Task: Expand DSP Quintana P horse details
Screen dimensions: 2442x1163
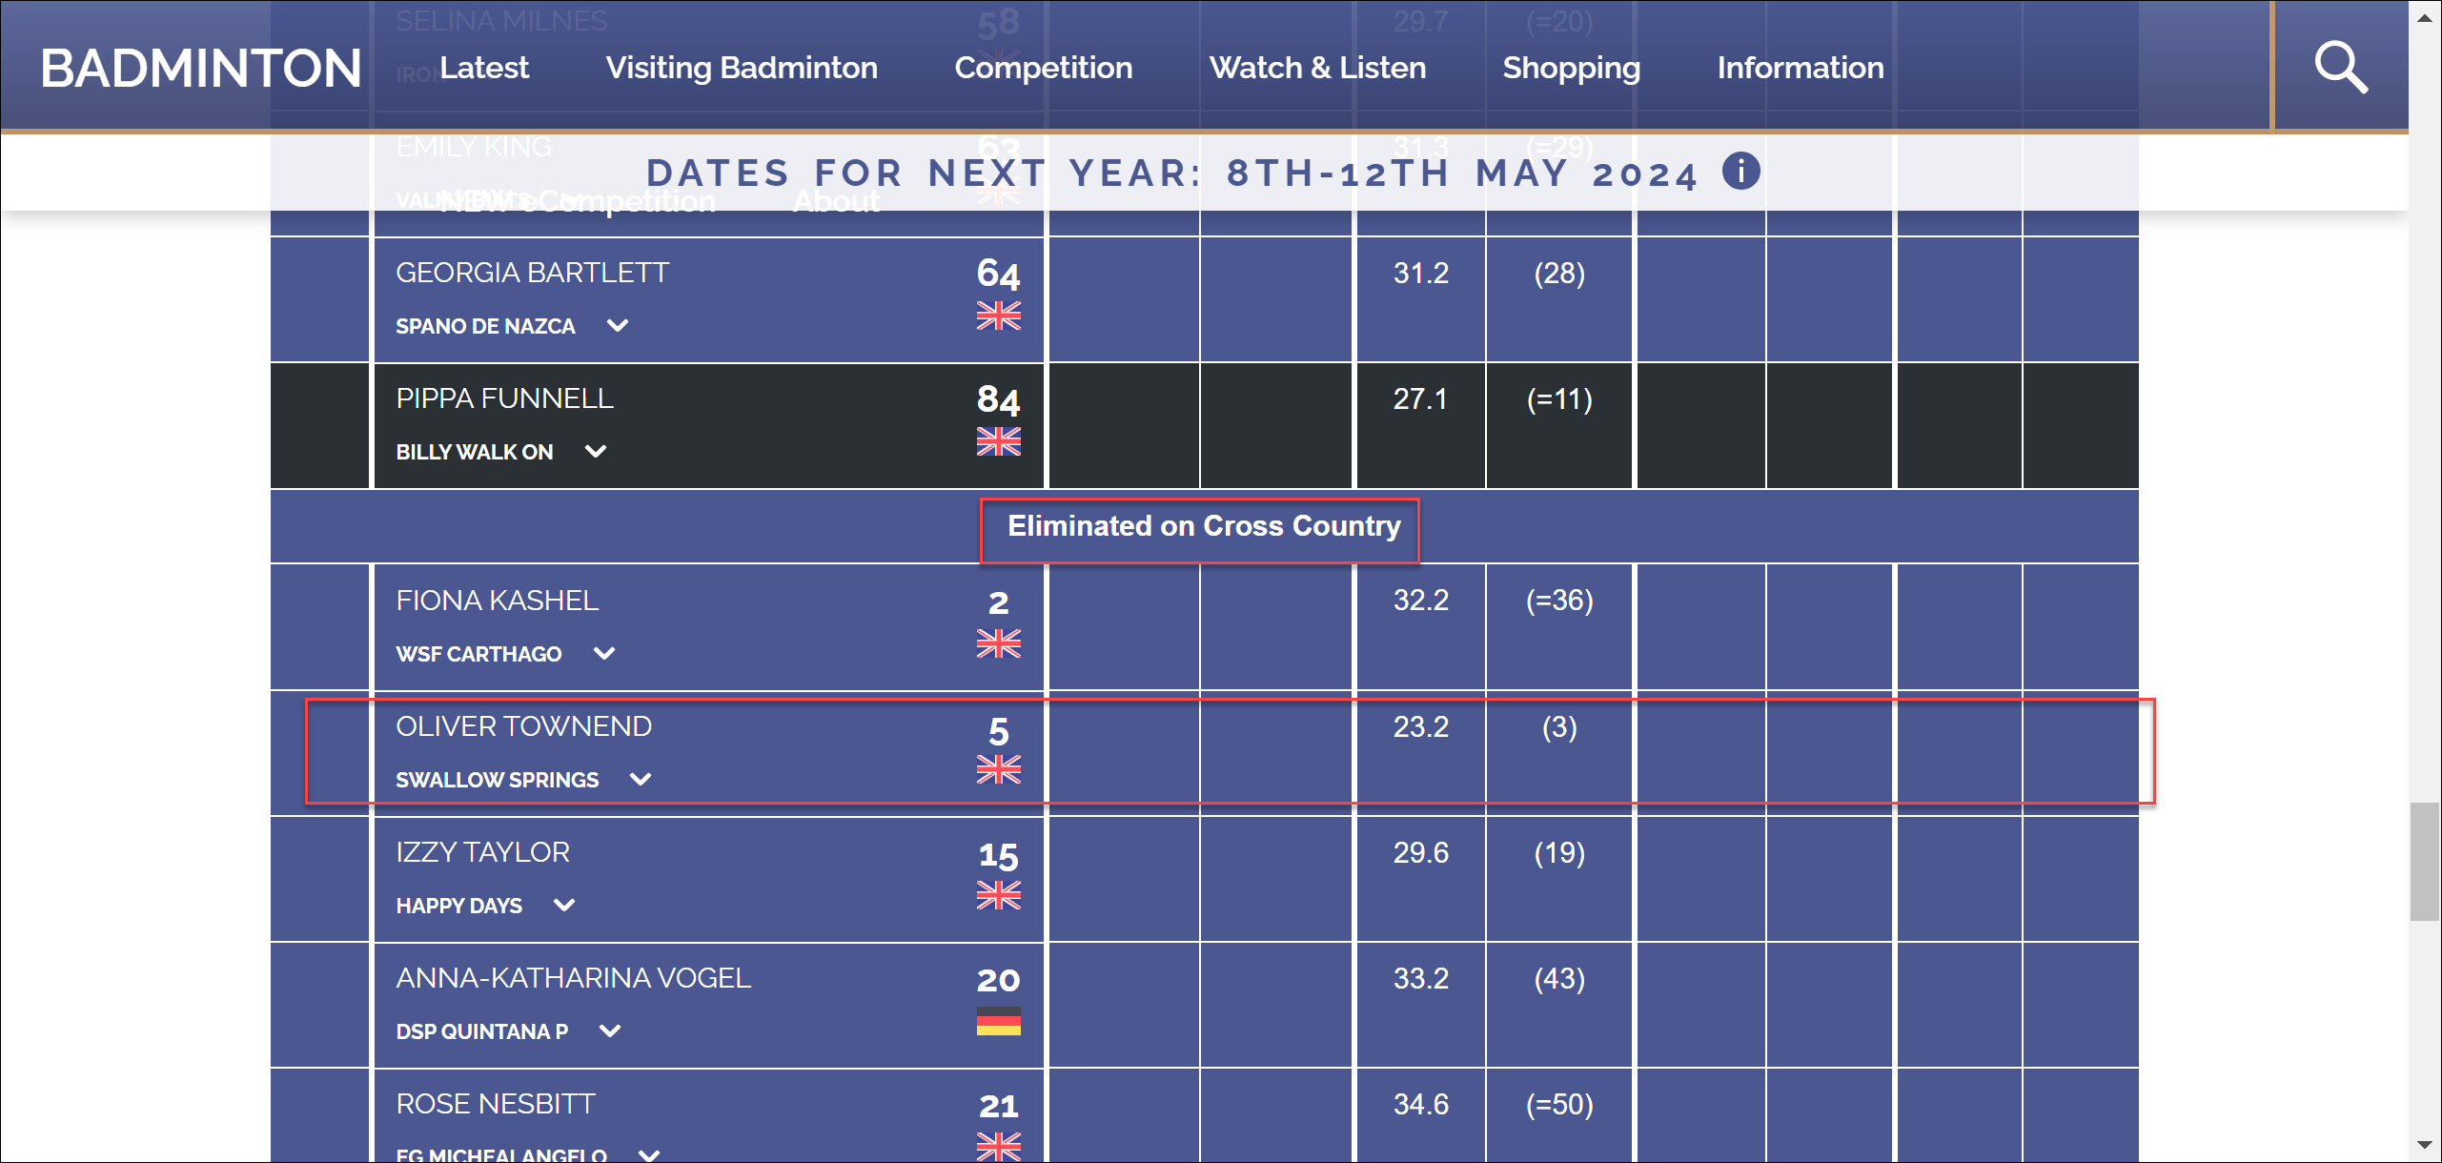Action: pos(610,1031)
